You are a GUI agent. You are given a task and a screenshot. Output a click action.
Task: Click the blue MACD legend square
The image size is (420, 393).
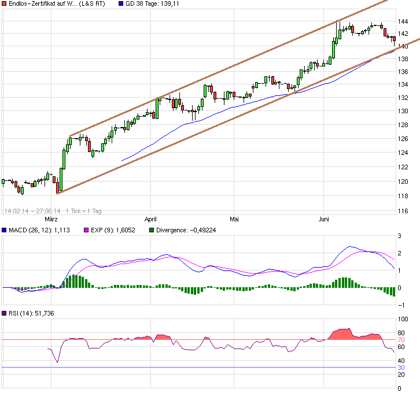[x=3, y=231]
